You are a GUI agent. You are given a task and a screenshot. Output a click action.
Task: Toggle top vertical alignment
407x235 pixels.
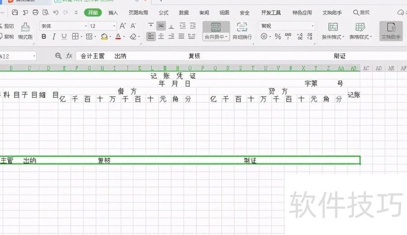click(x=151, y=25)
